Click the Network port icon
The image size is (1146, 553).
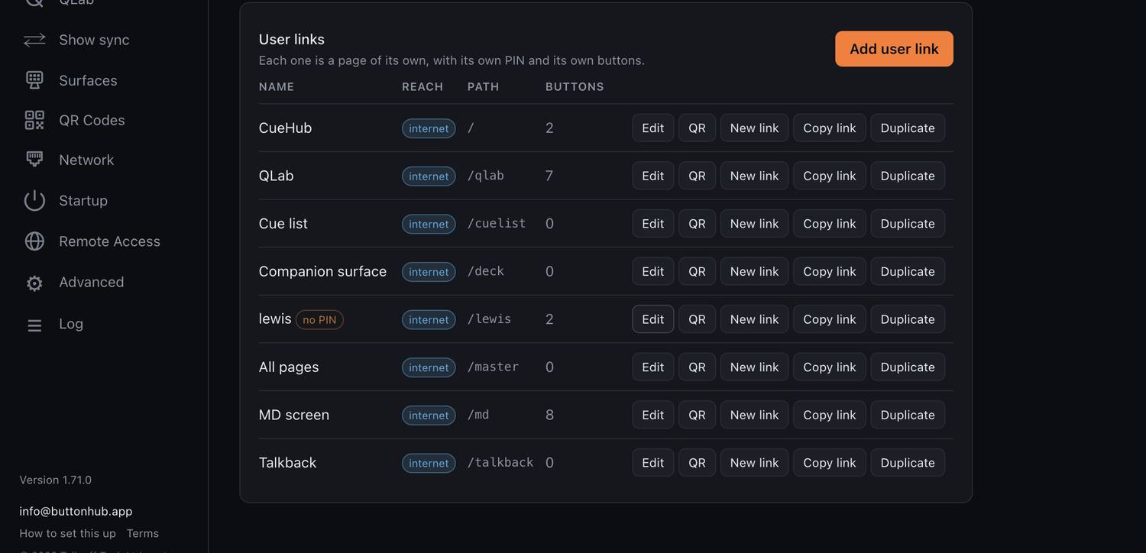click(34, 160)
